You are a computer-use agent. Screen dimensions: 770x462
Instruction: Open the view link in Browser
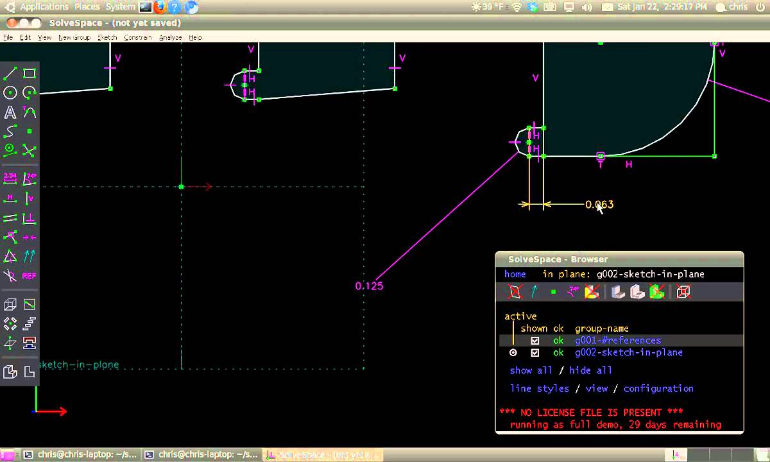pos(597,389)
